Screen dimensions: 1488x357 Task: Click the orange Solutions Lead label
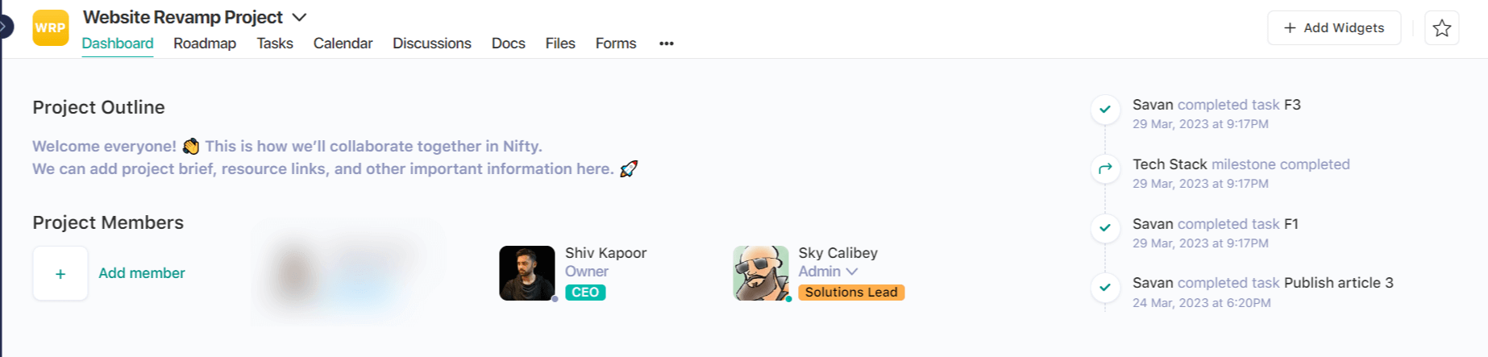click(x=851, y=293)
